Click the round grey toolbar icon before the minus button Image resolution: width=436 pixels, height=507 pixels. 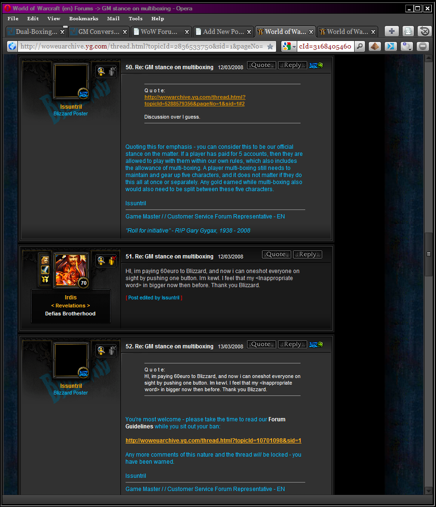point(406,46)
